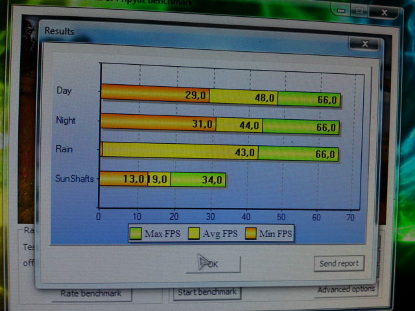Click the Max FPS legend label
415x311 pixels.
[x=162, y=234]
